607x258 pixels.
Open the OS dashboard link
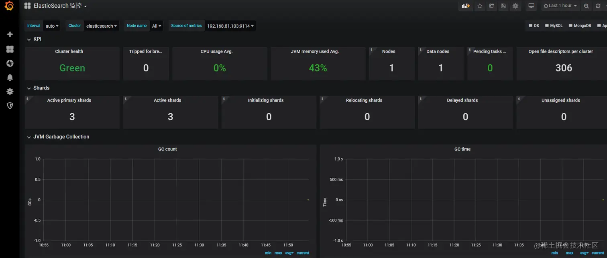point(534,26)
